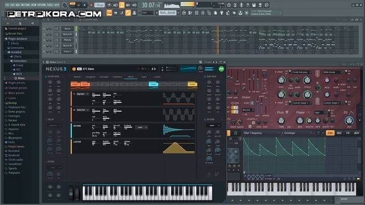Image resolution: width=365 pixels, height=205 pixels.
Task: Open the Wide bump filter dropdown in Harmor
Action: [x=332, y=72]
